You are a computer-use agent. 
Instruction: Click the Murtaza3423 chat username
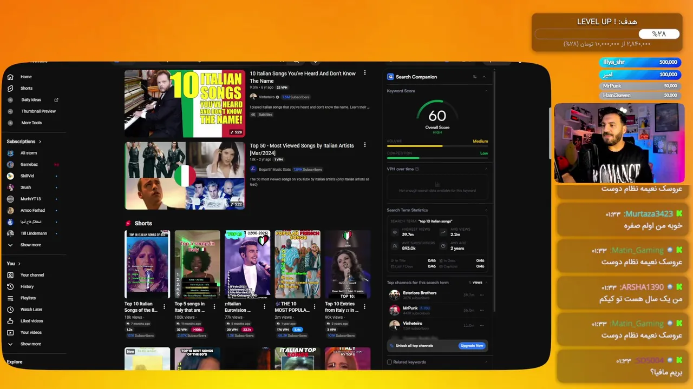tap(648, 214)
